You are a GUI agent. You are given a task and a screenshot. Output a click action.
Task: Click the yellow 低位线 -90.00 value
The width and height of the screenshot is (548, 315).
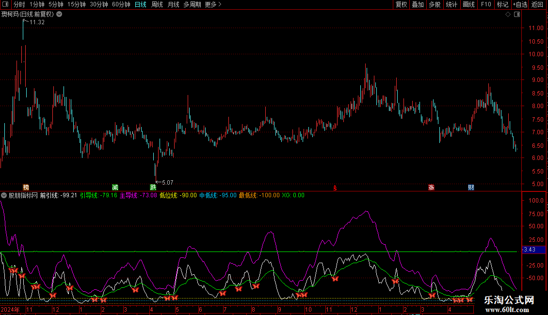click(x=178, y=196)
